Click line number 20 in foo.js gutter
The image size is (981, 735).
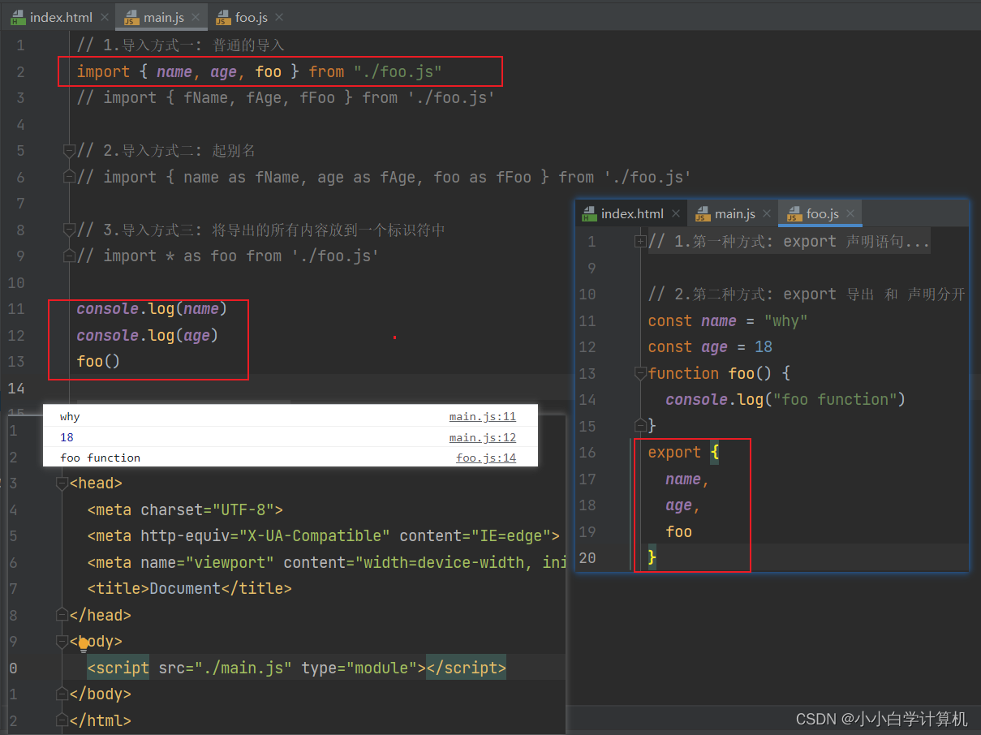pyautogui.click(x=587, y=558)
